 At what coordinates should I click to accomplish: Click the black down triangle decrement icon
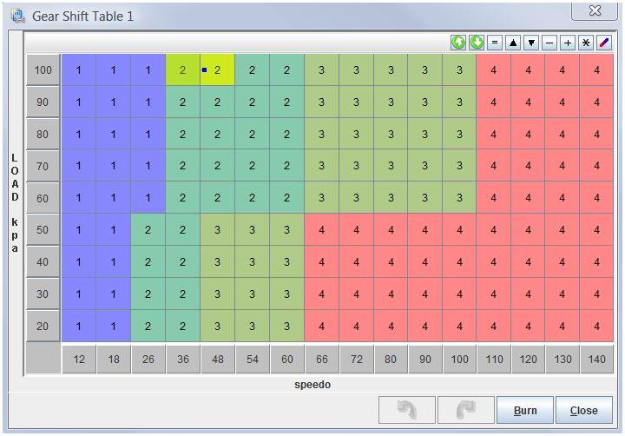pyautogui.click(x=531, y=43)
